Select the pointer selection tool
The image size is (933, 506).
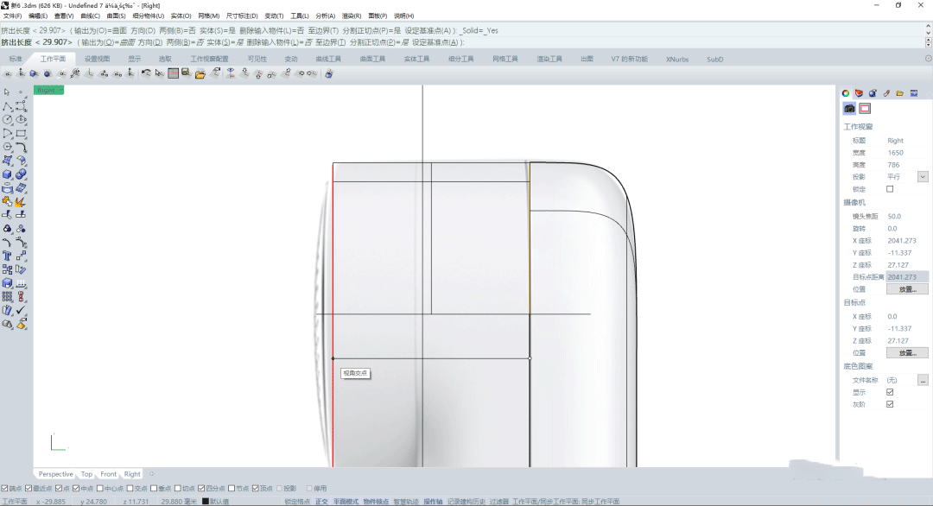[x=7, y=92]
